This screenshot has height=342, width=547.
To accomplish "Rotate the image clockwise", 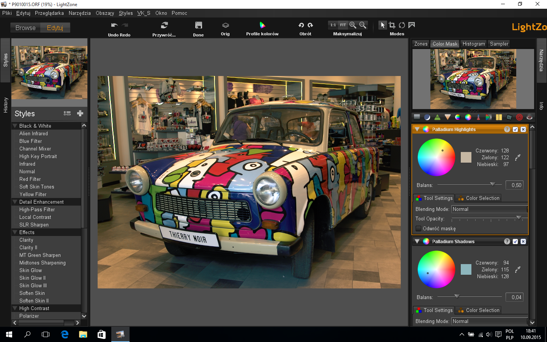I will [x=310, y=25].
